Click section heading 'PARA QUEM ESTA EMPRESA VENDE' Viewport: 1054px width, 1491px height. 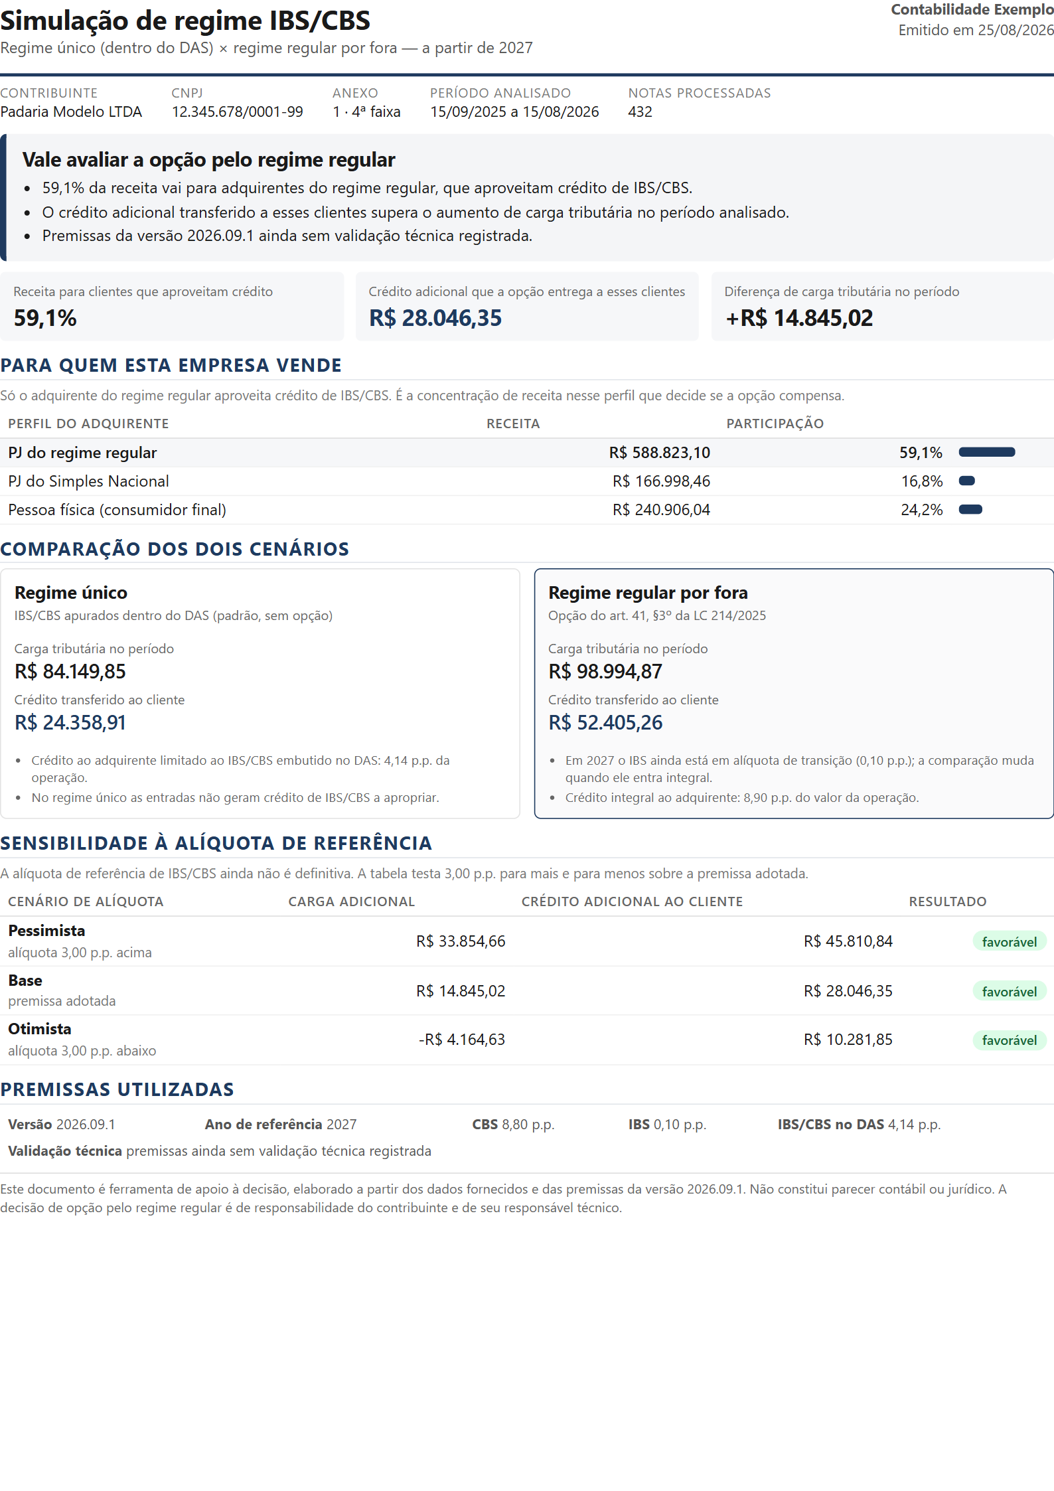[x=171, y=366]
